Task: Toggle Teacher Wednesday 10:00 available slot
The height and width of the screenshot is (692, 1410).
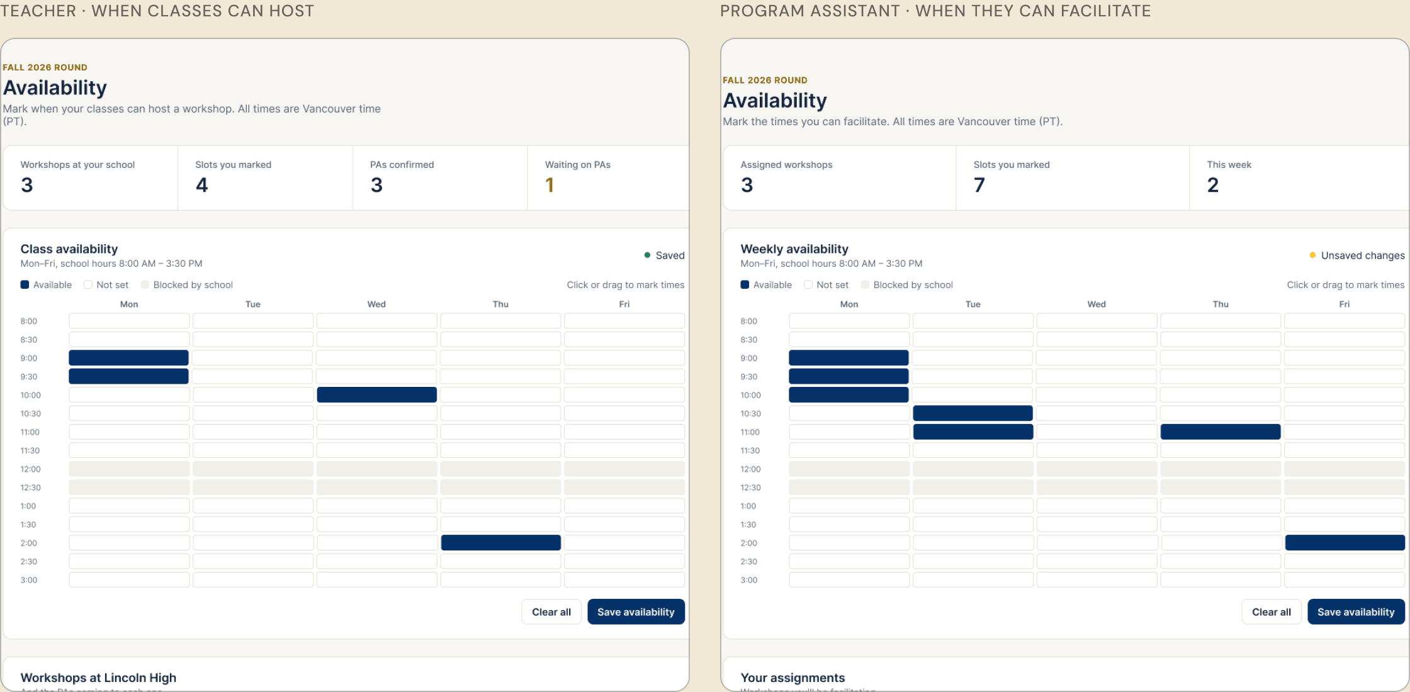Action: pos(376,395)
